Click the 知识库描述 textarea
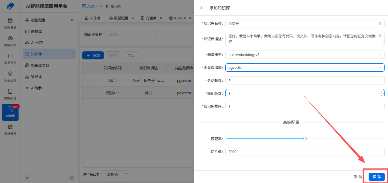This screenshot has width=388, height=183. 305,39
